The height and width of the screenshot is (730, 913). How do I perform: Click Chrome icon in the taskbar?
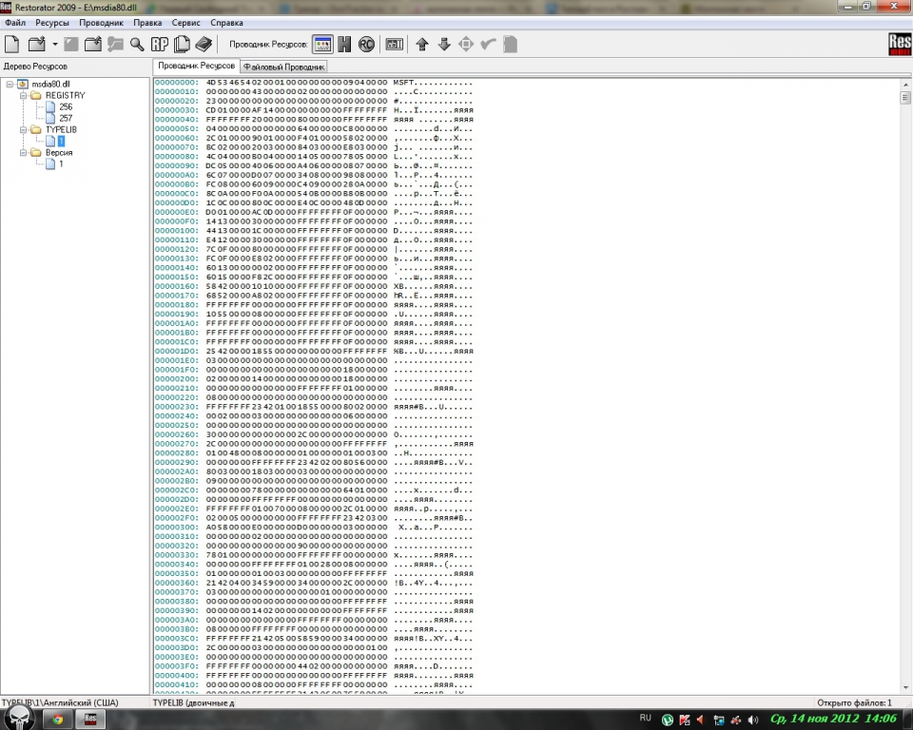pyautogui.click(x=57, y=719)
